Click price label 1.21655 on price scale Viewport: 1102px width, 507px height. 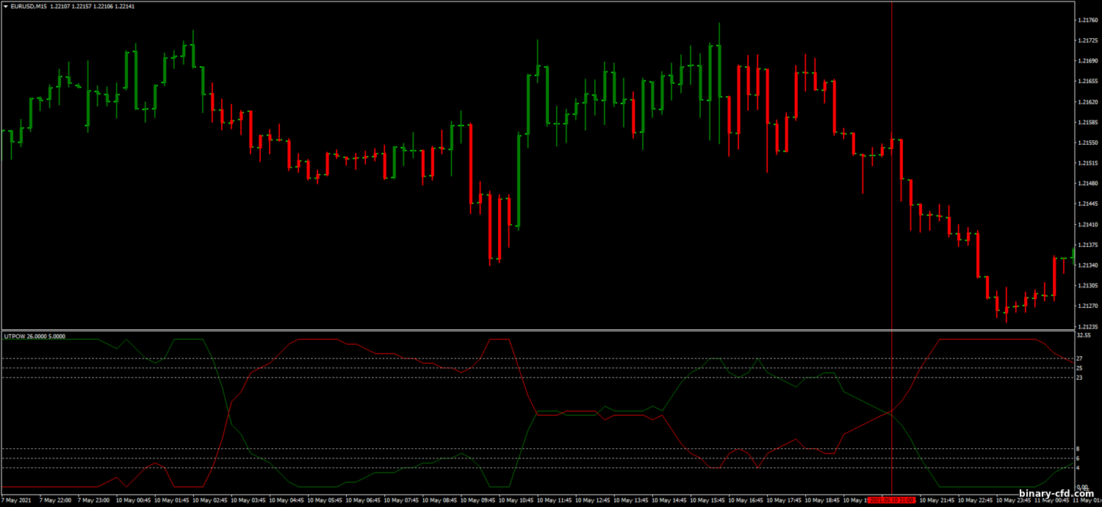pyautogui.click(x=1087, y=82)
